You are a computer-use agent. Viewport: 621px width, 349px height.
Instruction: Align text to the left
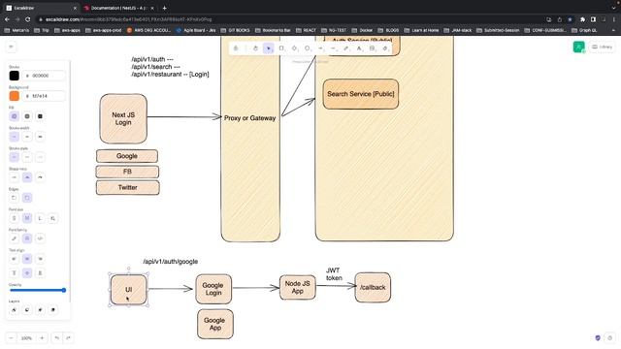tap(15, 259)
